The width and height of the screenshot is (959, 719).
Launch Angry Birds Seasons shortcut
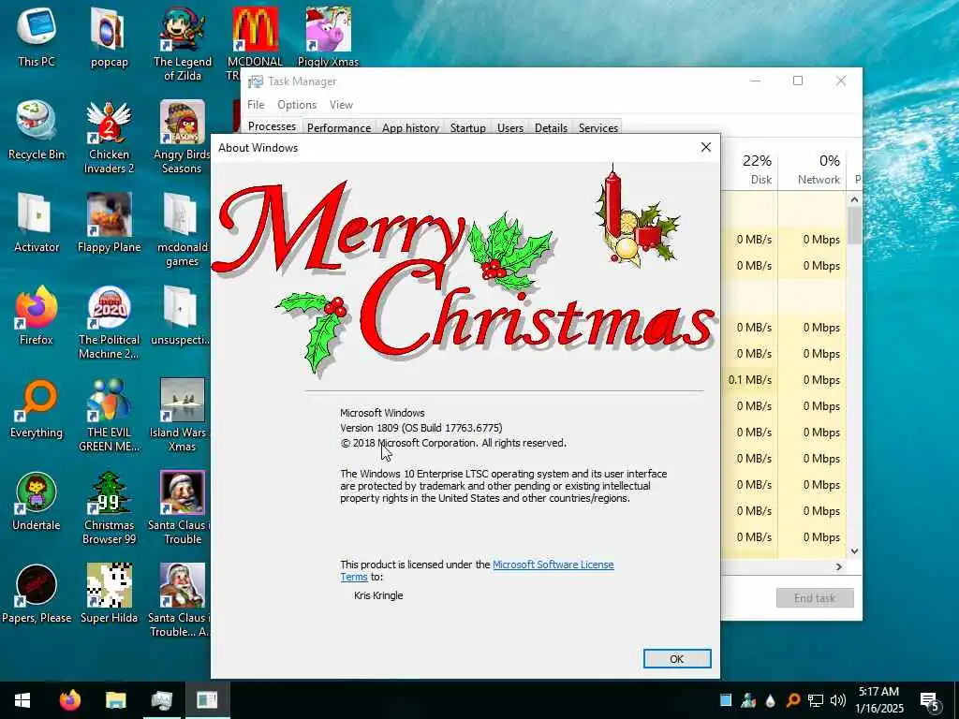click(x=182, y=136)
